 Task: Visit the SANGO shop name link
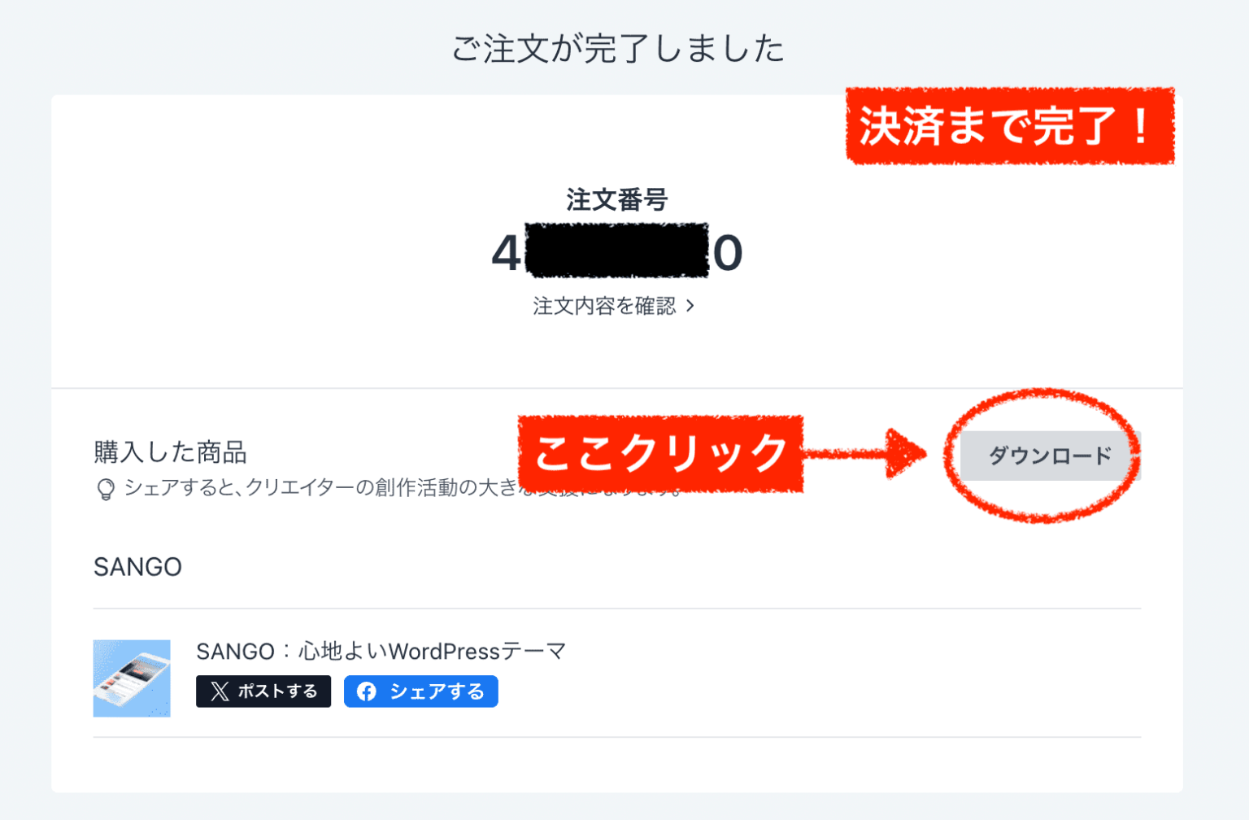pos(137,567)
